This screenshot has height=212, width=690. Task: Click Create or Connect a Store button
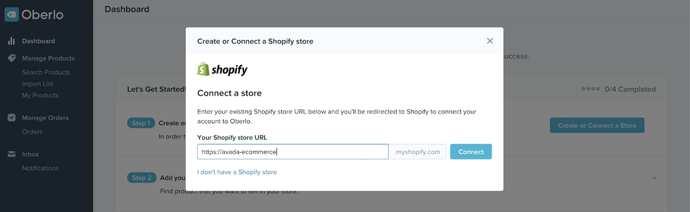[x=597, y=125]
